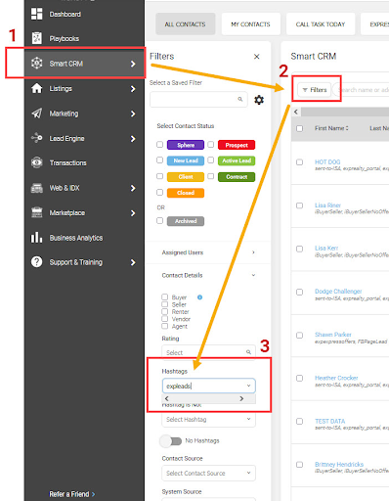Toggle the No Hashtags switch
Image resolution: width=389 pixels, height=501 pixels.
171,441
